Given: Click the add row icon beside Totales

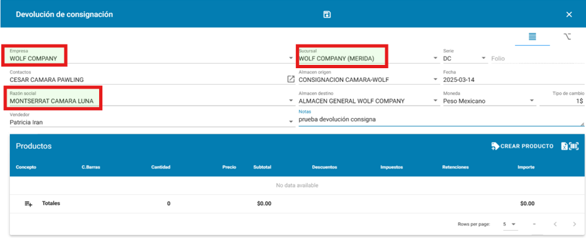Looking at the screenshot, I should tap(28, 204).
